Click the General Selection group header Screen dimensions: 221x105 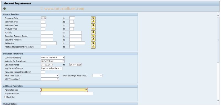tap(70, 14)
